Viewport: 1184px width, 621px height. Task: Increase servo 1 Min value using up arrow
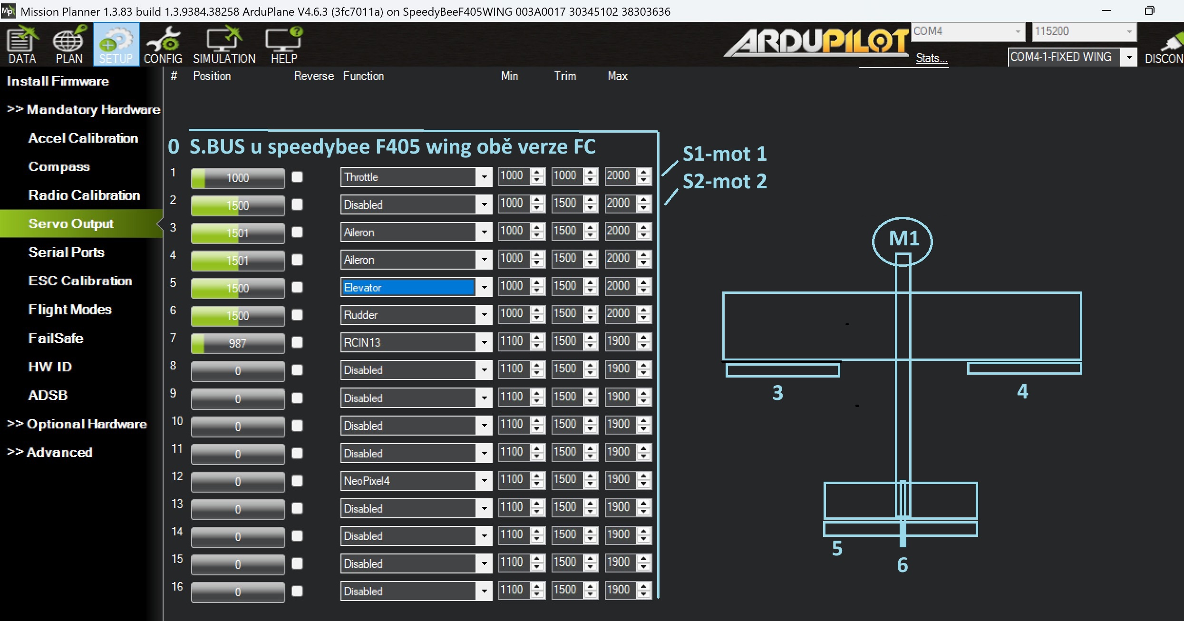pos(537,172)
